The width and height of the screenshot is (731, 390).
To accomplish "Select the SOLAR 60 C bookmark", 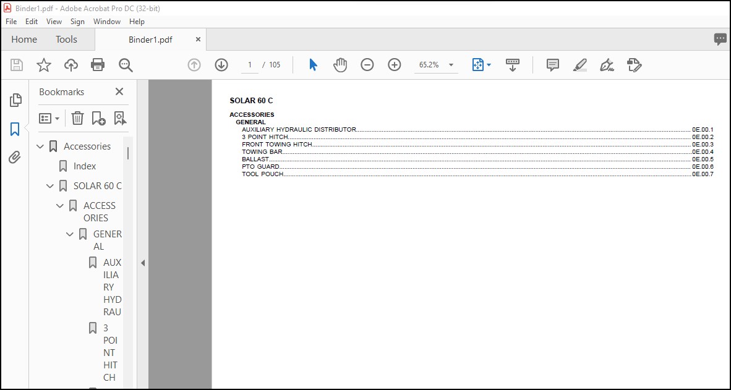I will [x=98, y=186].
